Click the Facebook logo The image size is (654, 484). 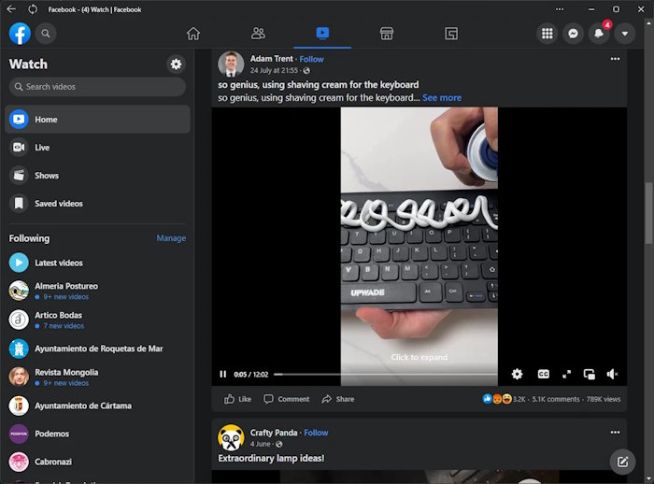click(20, 34)
